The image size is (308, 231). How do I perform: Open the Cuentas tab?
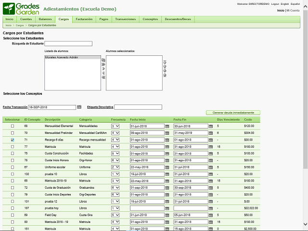(x=26, y=19)
